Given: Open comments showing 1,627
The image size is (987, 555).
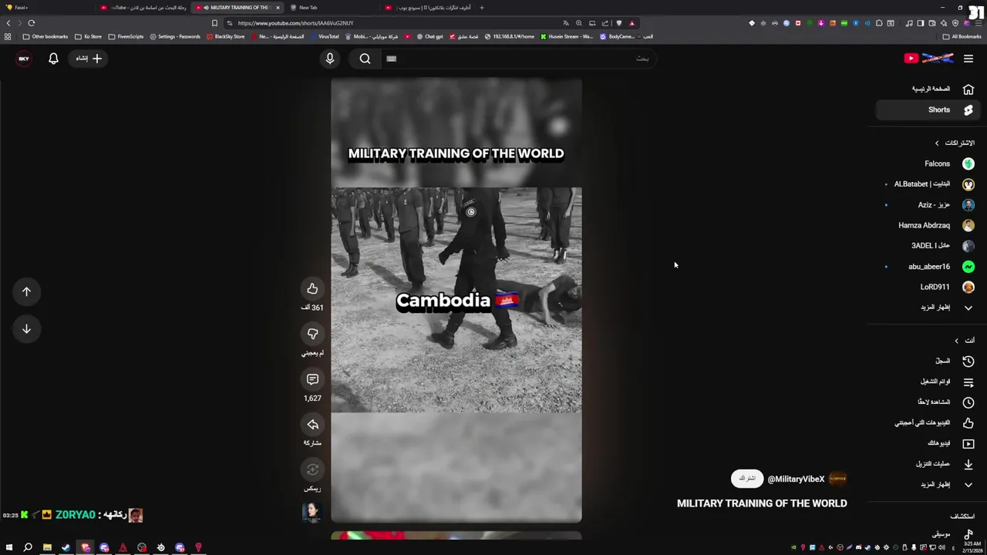Looking at the screenshot, I should pyautogui.click(x=312, y=379).
